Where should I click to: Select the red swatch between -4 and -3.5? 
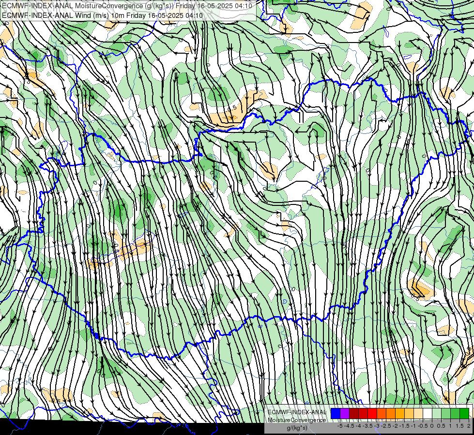click(x=363, y=414)
